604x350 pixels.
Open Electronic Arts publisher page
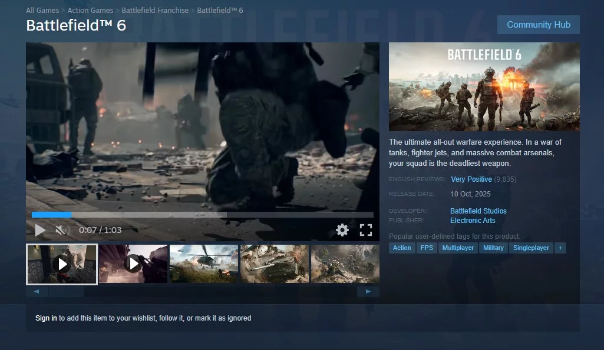pos(473,221)
